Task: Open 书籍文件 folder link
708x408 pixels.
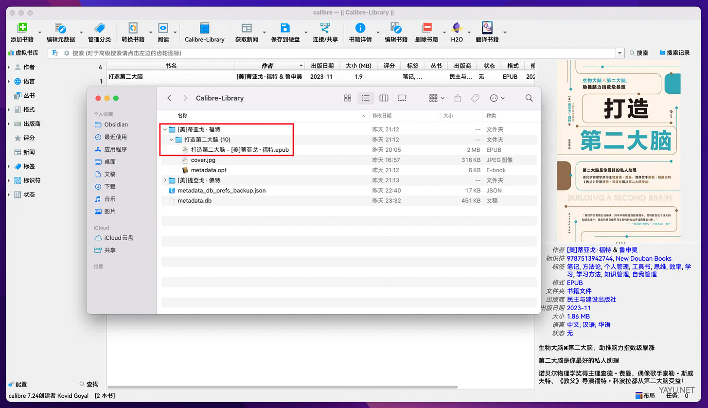Action: [x=579, y=291]
